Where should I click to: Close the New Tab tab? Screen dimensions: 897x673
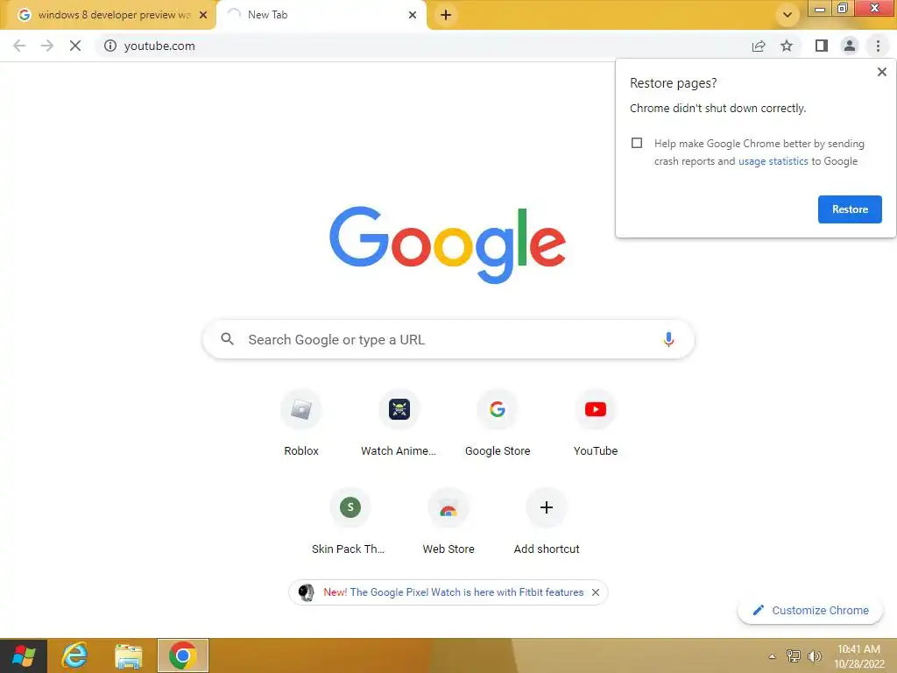413,15
